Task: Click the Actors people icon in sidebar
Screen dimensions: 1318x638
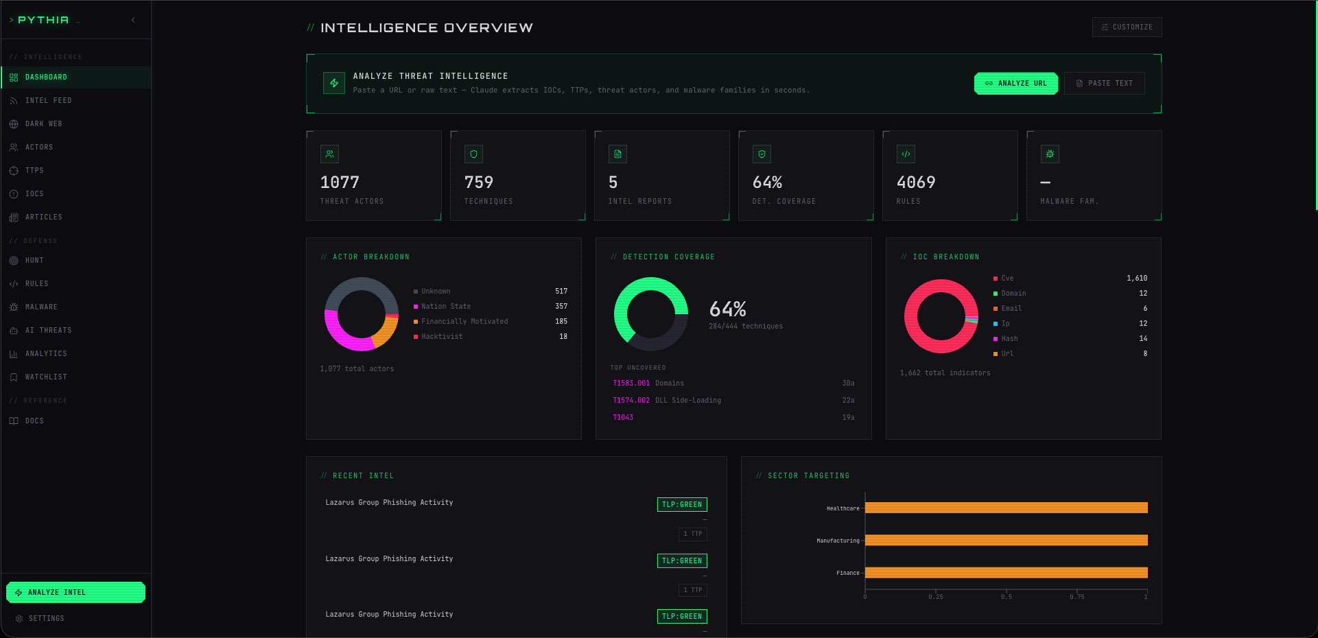Action: (14, 147)
